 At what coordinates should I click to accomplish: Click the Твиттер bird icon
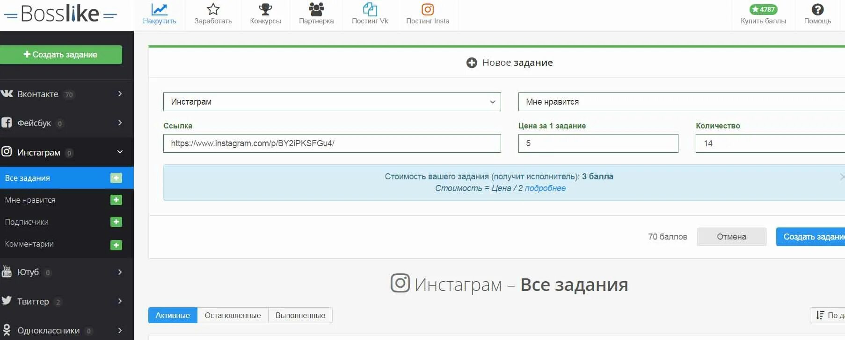coord(7,301)
